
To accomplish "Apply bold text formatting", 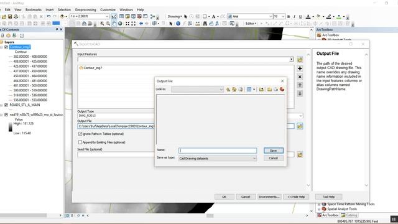I will point(289,17).
